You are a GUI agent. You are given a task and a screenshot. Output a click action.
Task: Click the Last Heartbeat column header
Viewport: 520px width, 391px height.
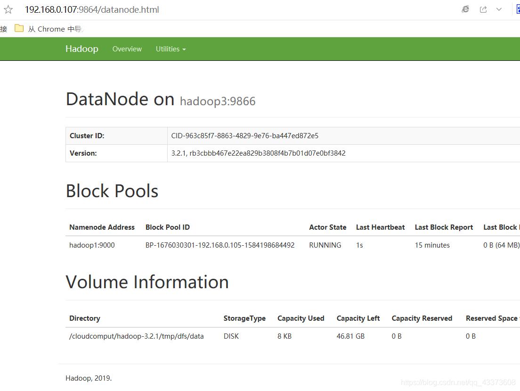coord(381,227)
